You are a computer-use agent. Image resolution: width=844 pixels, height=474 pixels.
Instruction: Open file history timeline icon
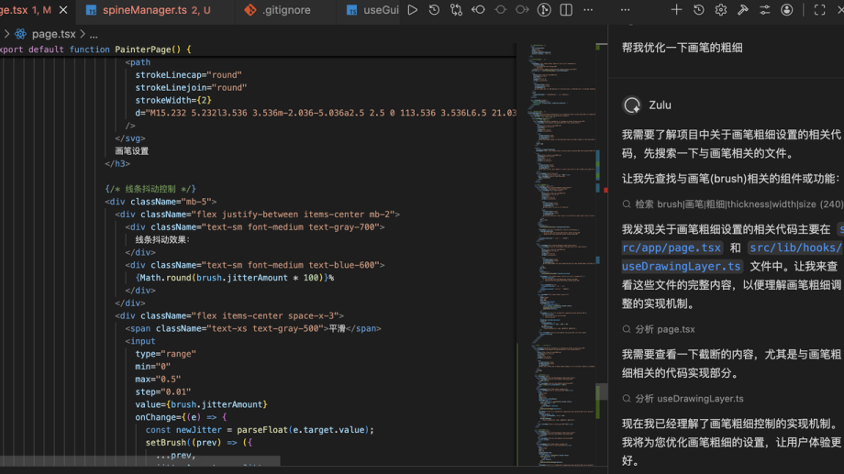[x=434, y=10]
